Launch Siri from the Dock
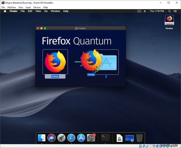This screenshot has height=148, width=181. tap(51, 138)
